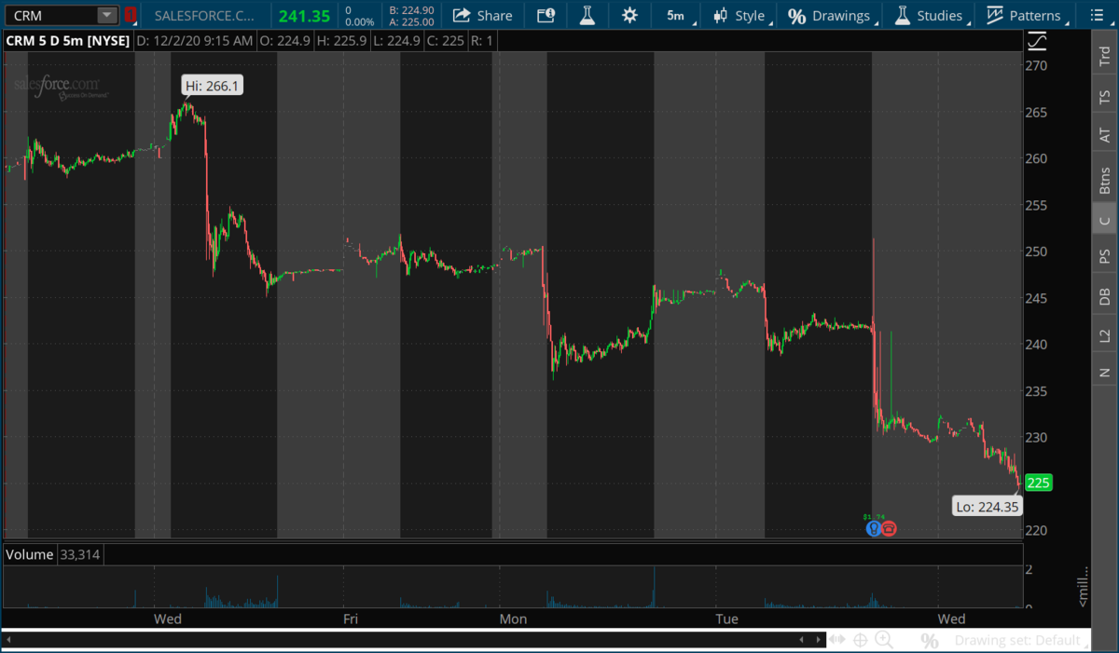Click the Fri date label on time axis
Screen dimensions: 1119x653
pos(351,619)
